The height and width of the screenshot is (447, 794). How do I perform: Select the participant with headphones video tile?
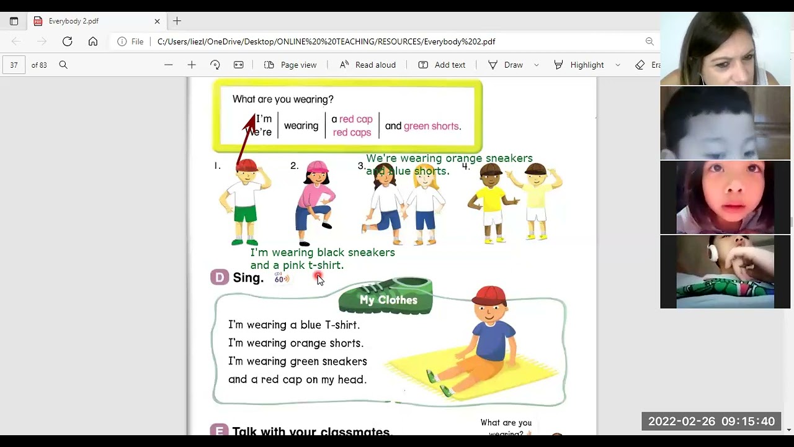(725, 272)
